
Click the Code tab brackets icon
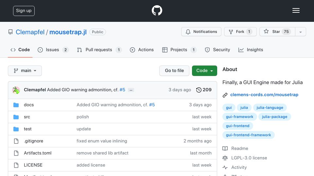[x=13, y=50]
